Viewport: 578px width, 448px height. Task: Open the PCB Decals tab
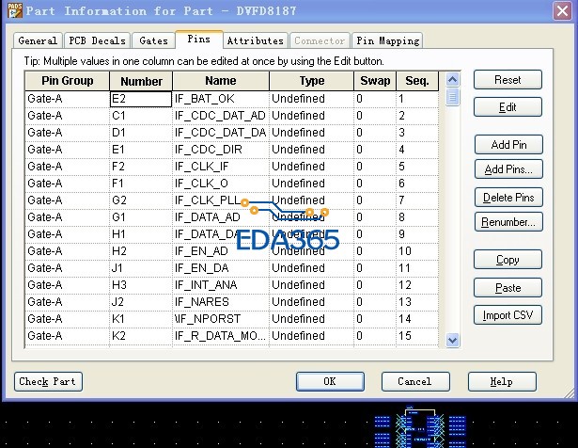(x=98, y=40)
